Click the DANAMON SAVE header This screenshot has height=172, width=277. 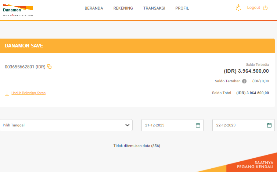pos(137,46)
